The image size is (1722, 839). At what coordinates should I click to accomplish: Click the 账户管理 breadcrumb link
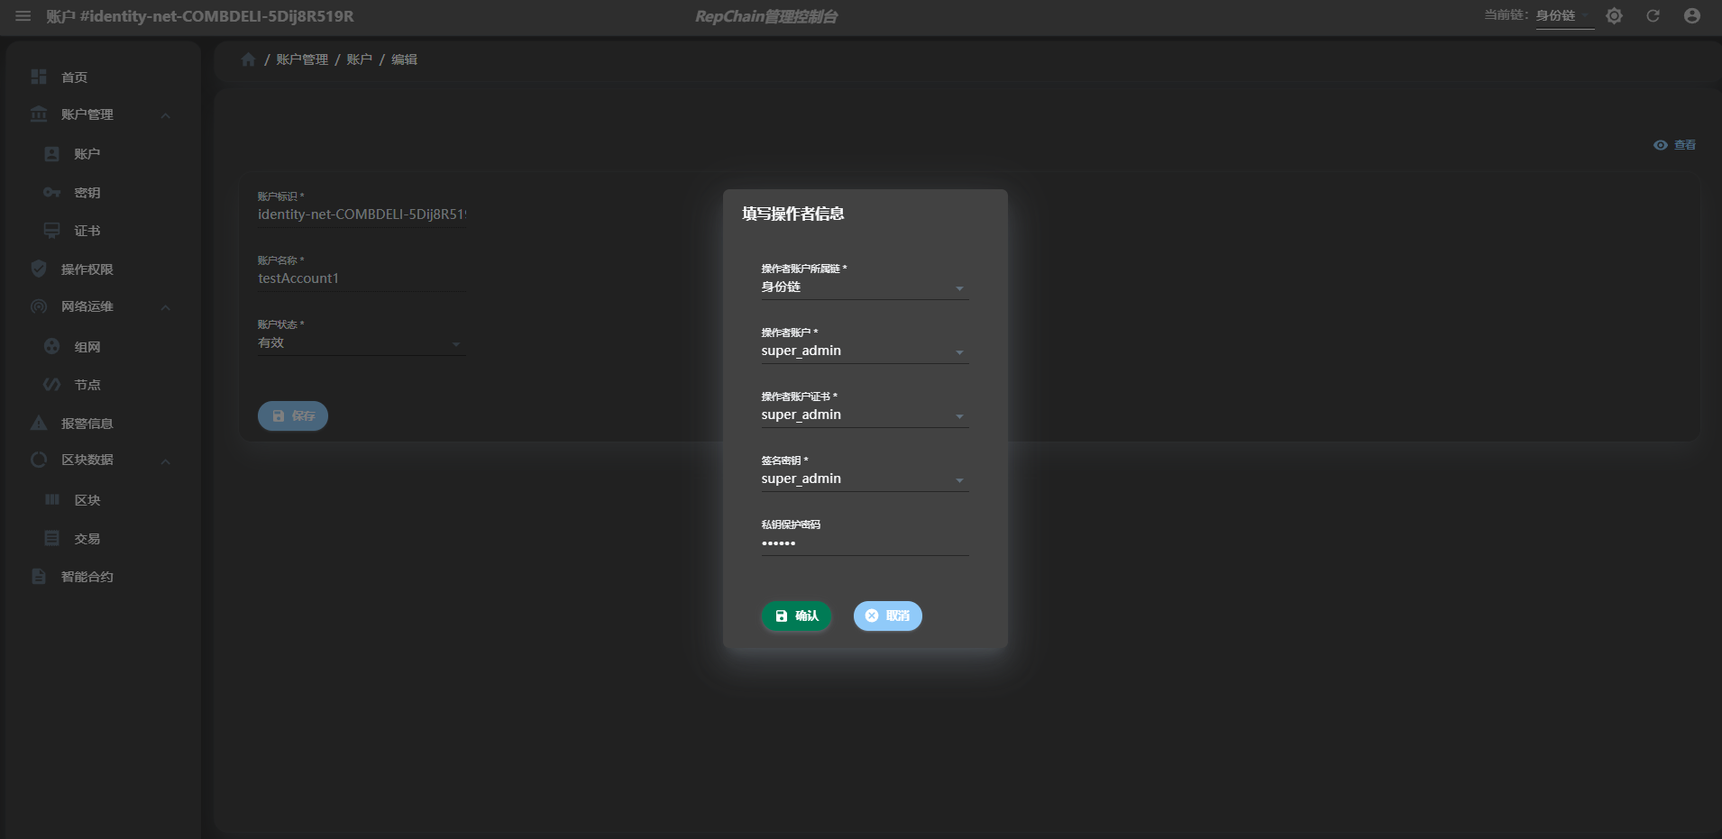302,59
